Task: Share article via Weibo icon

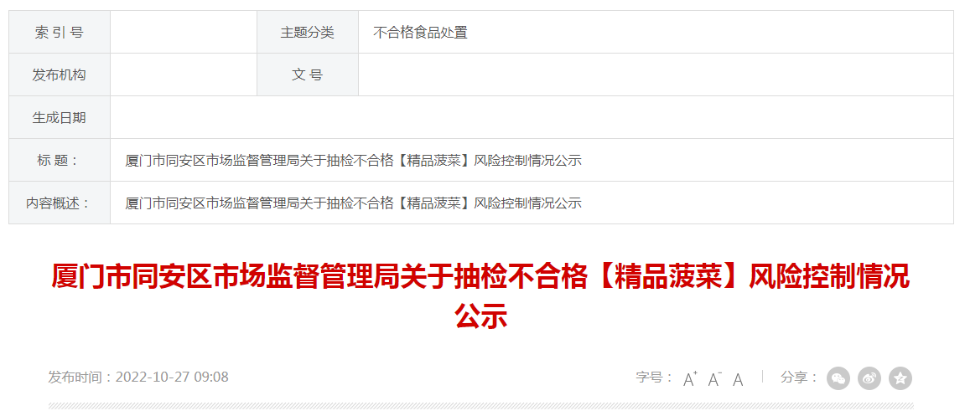Action: pos(869,377)
